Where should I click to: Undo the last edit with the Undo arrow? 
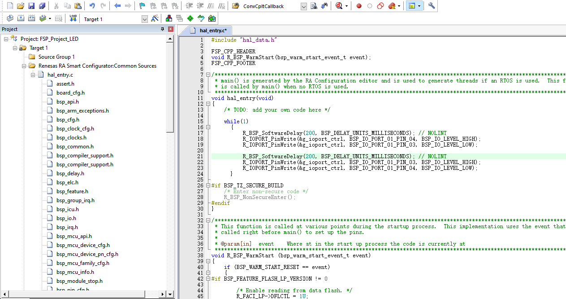tap(92, 6)
